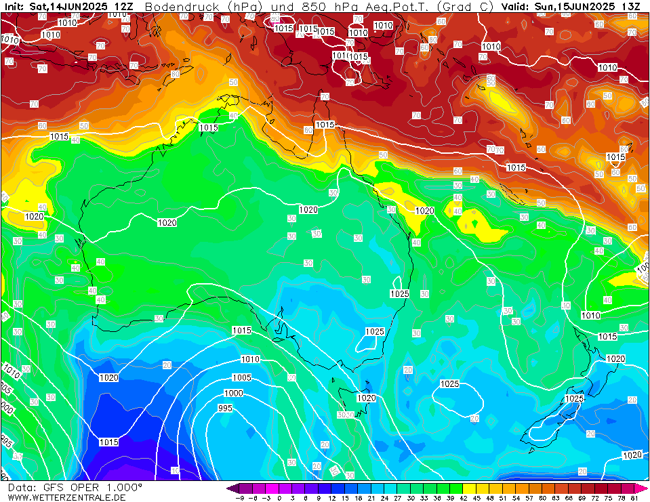Click the '1000' isobar label on the map
Screen dimensions: 650x502
pyautogui.click(x=233, y=393)
